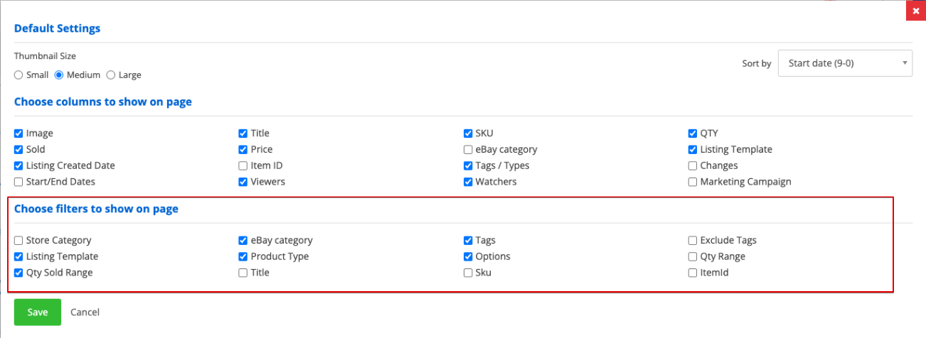Check the Exclude Tags filter
This screenshot has height=338, width=926.
(x=693, y=241)
